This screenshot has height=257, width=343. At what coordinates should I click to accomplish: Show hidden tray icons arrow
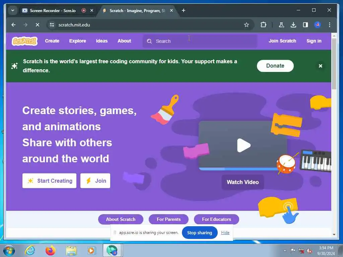click(285, 251)
